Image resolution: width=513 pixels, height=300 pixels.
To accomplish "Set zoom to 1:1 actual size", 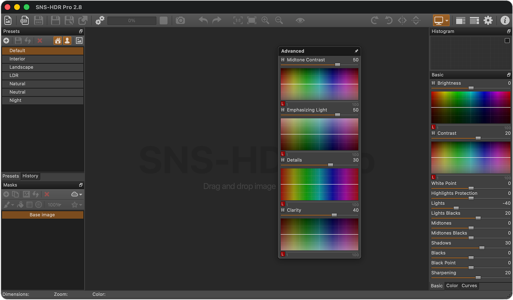I will (238, 20).
